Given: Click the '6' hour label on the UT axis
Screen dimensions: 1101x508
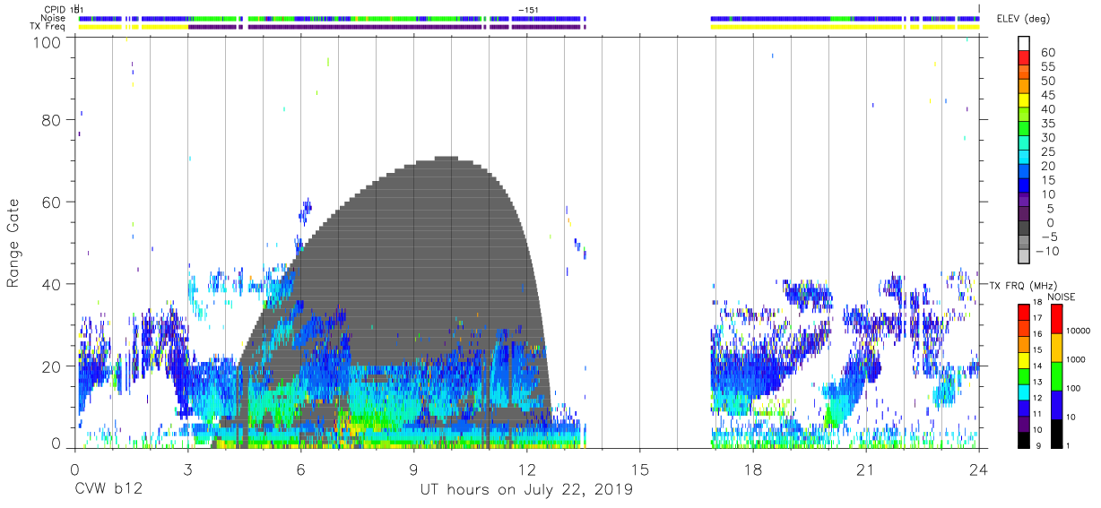Looking at the screenshot, I should [300, 469].
